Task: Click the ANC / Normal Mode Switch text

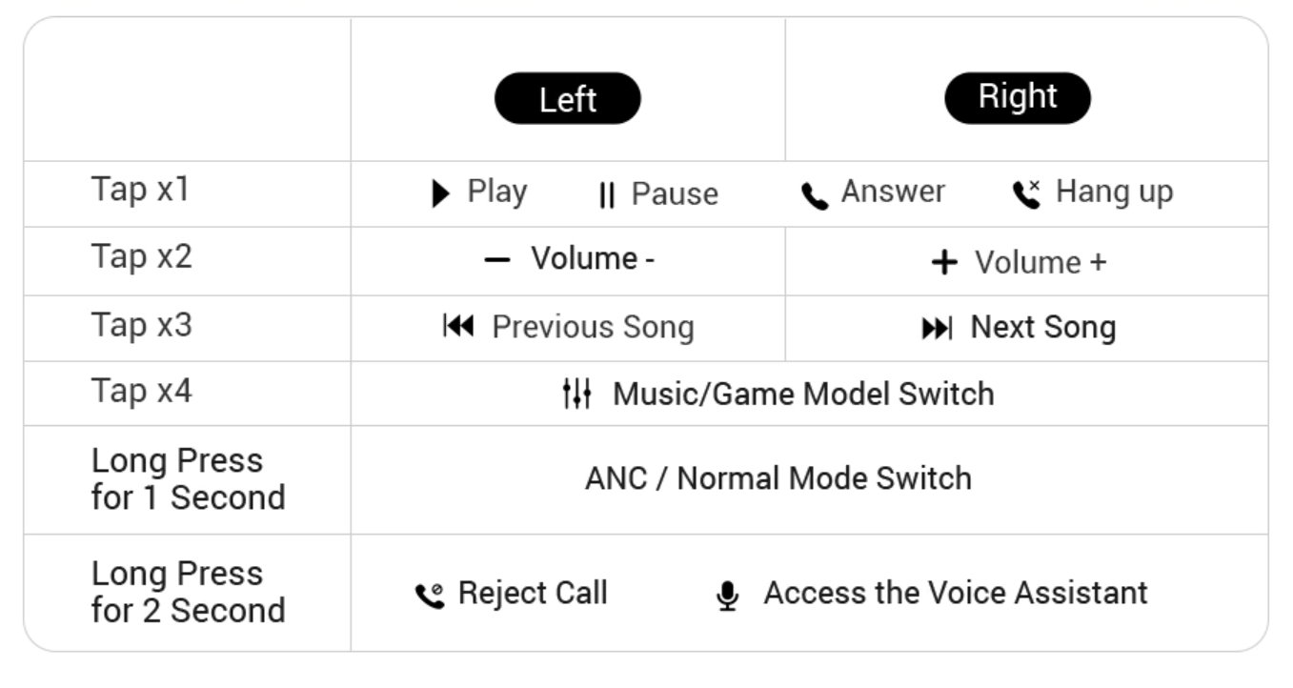Action: [x=778, y=478]
